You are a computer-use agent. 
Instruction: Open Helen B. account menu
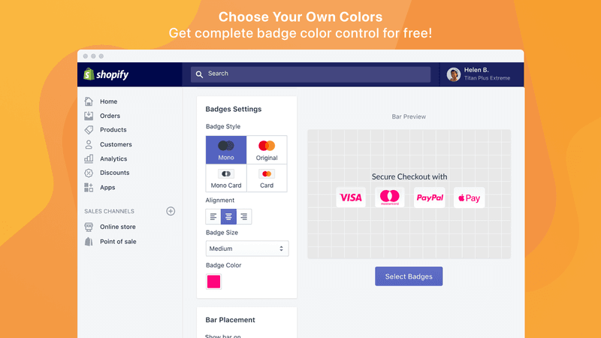click(x=479, y=74)
